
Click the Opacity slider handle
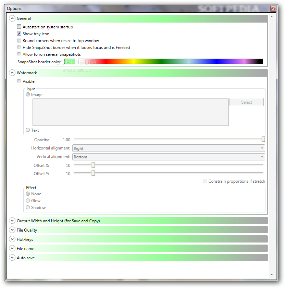pyautogui.click(x=263, y=139)
